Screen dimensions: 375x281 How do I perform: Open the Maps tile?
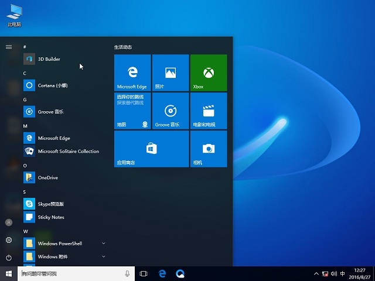click(x=132, y=111)
